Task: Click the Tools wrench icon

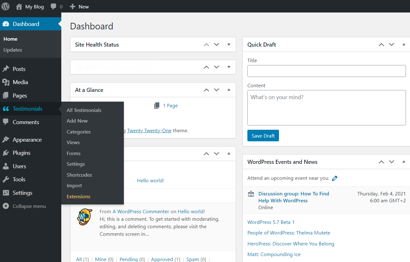Action: pyautogui.click(x=6, y=179)
